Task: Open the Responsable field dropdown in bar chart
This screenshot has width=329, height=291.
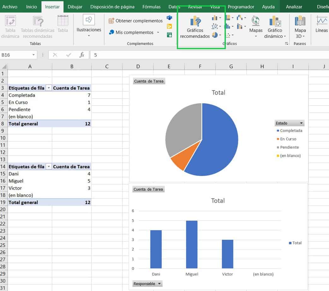Action: [x=147, y=284]
